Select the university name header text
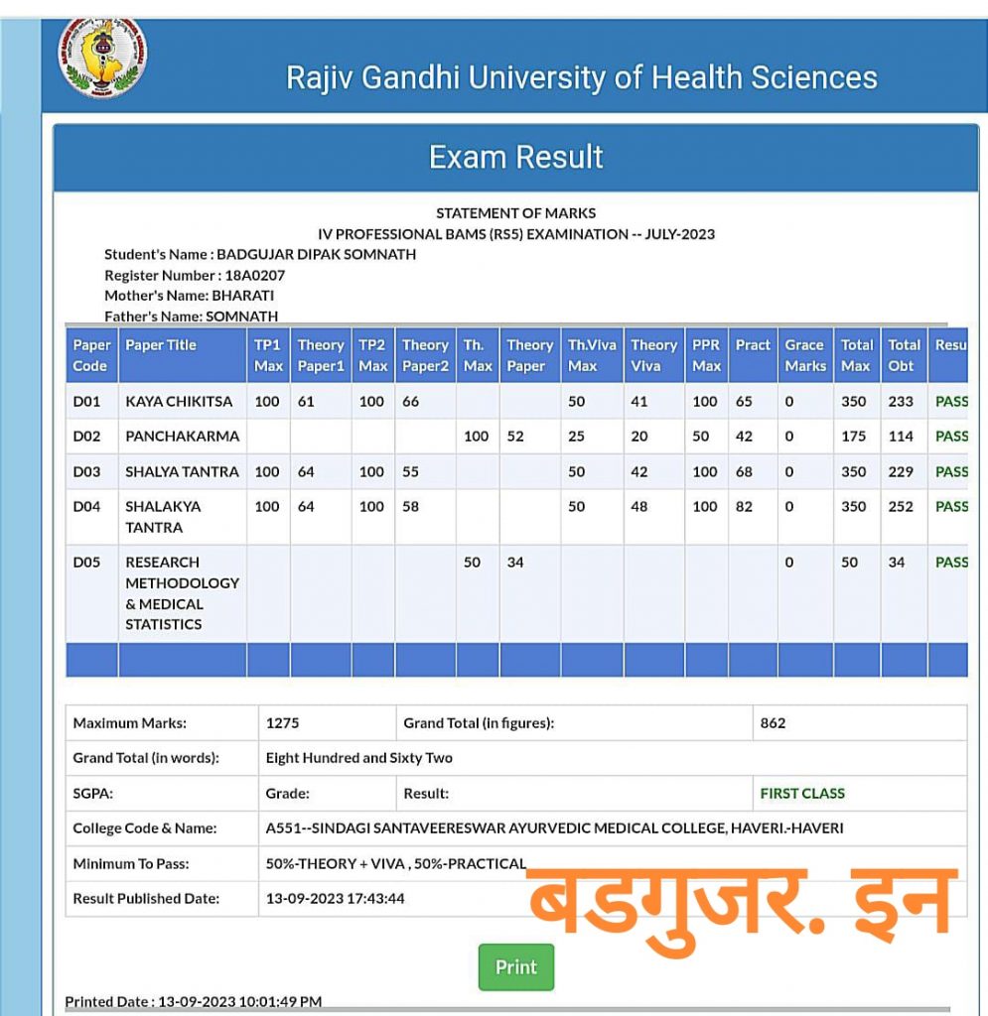This screenshot has width=988, height=1016. point(581,77)
